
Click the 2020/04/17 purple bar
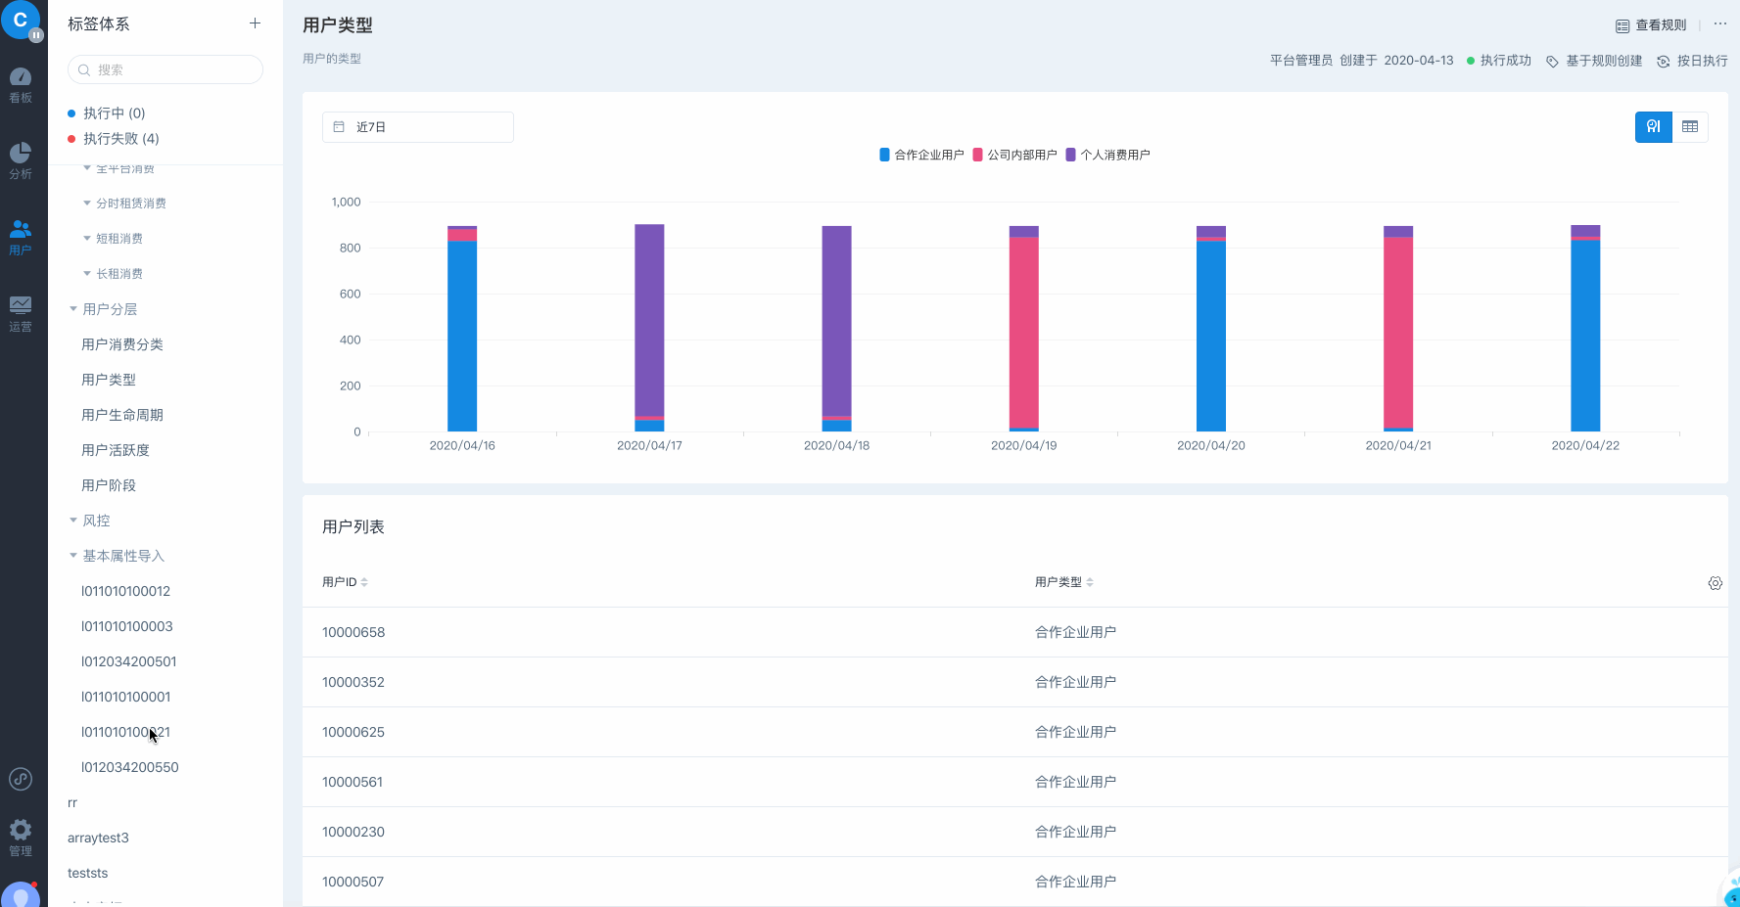649,320
